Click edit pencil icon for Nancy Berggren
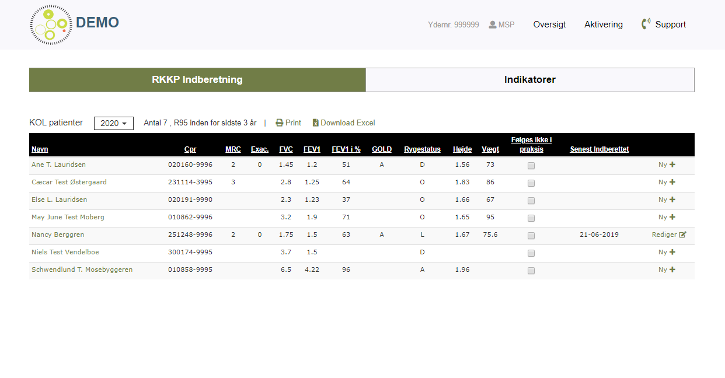Viewport: 725px width, 378px height. point(682,235)
